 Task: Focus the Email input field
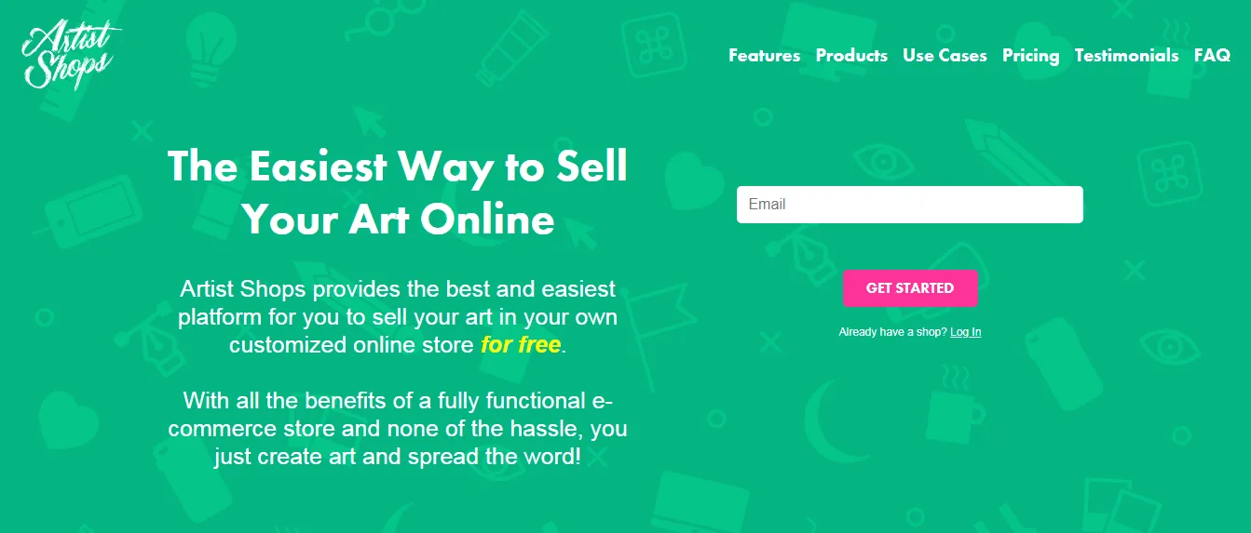coord(909,205)
